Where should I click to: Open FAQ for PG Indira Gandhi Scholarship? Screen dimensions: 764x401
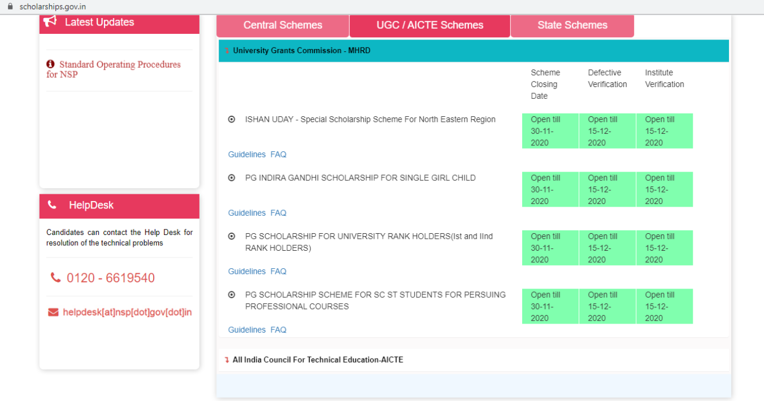pos(278,213)
